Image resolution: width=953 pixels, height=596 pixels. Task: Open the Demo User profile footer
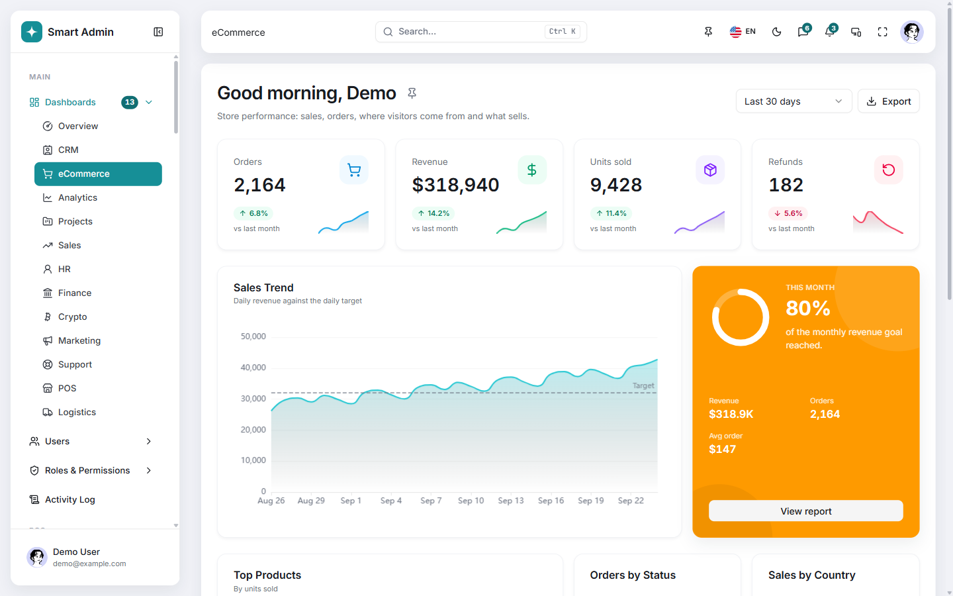click(95, 558)
